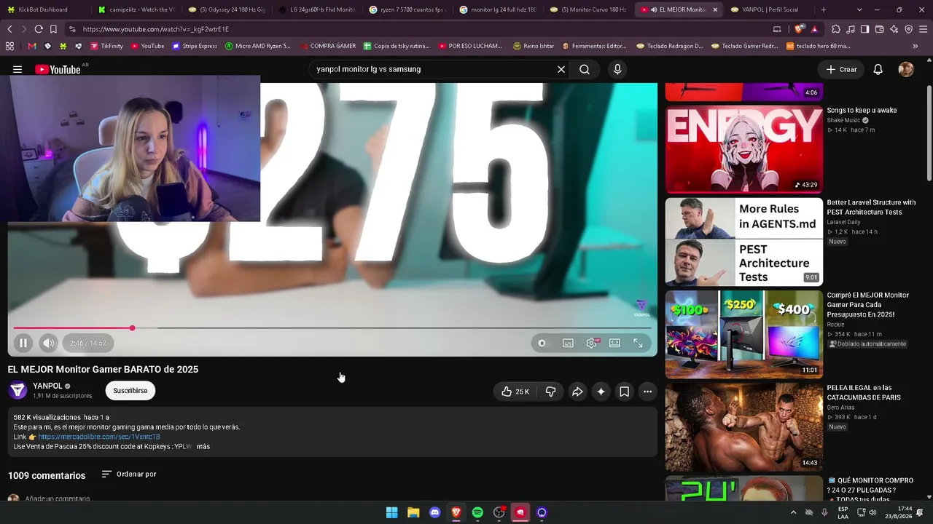933x524 pixels.
Task: Open 'PELEA ILEGAL en las CATACUMBAS' title
Action: pos(864,393)
